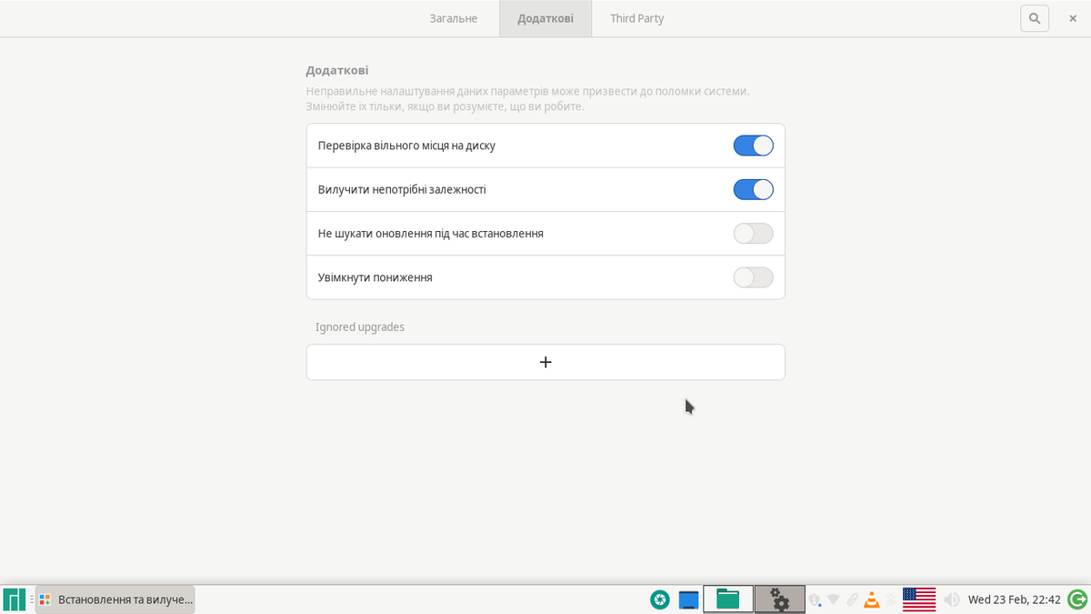Screen dimensions: 1091x614
Task: Enable Не шукати оновлення під час встановлення
Action: tap(753, 234)
